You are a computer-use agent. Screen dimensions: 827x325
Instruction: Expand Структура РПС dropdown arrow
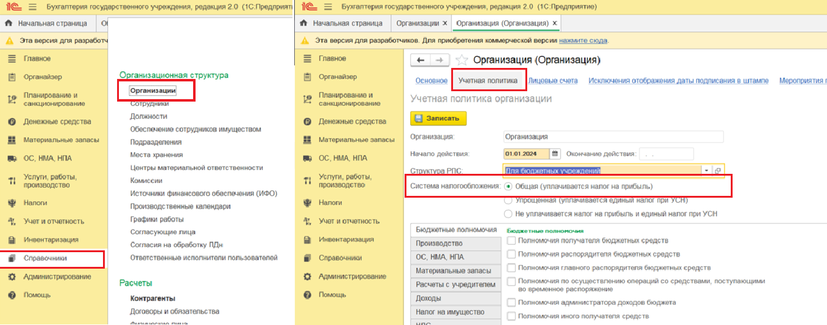point(706,171)
